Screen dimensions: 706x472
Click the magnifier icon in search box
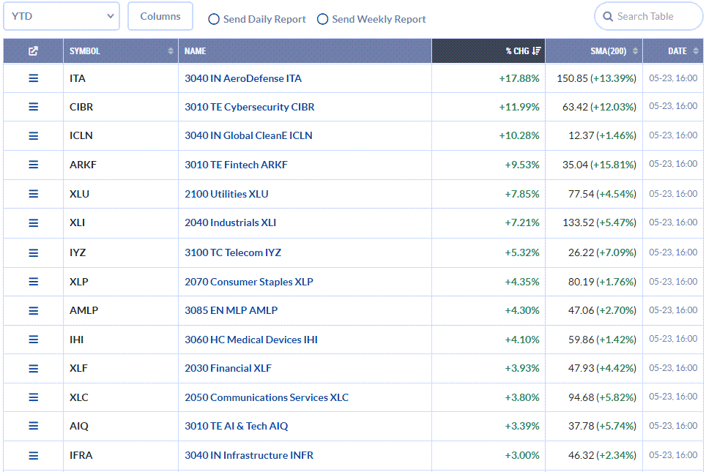point(608,17)
